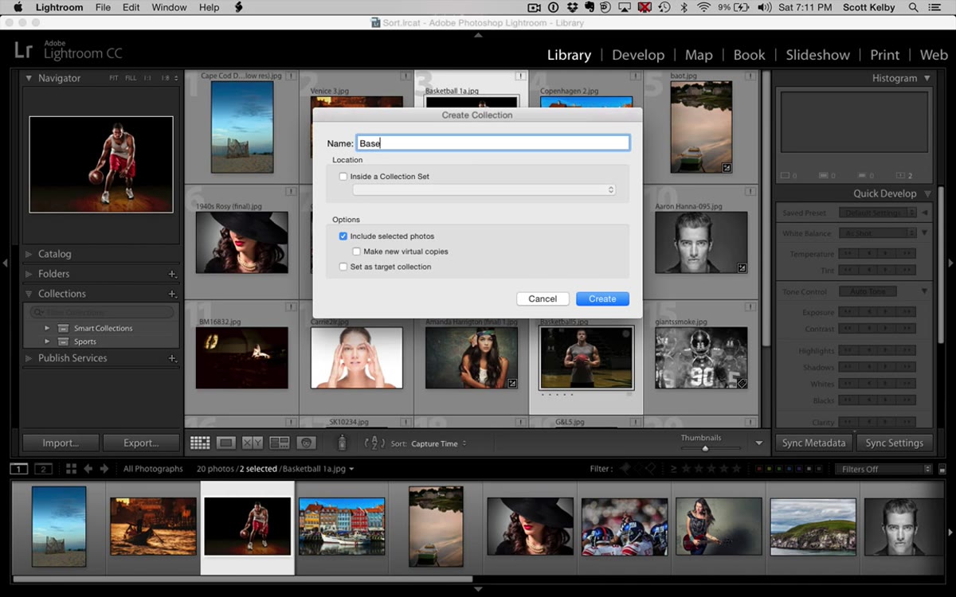
Task: Click Wi-Fi icon in menu bar
Action: pyautogui.click(x=703, y=7)
